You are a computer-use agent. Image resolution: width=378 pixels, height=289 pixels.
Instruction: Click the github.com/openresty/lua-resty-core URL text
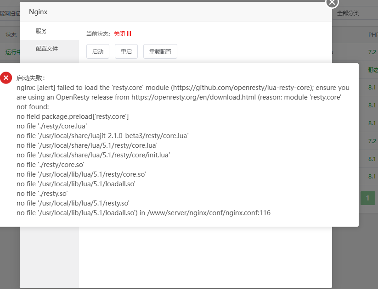(242, 88)
